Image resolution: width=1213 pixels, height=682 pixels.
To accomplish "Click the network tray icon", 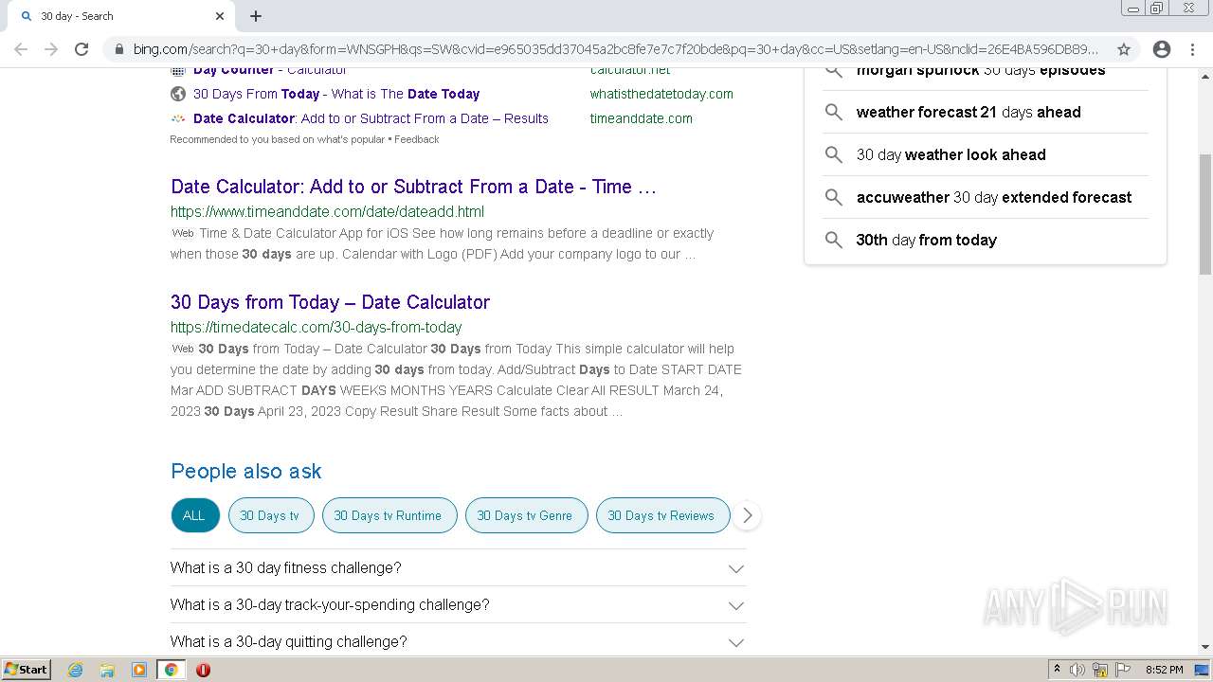I will (x=1100, y=670).
